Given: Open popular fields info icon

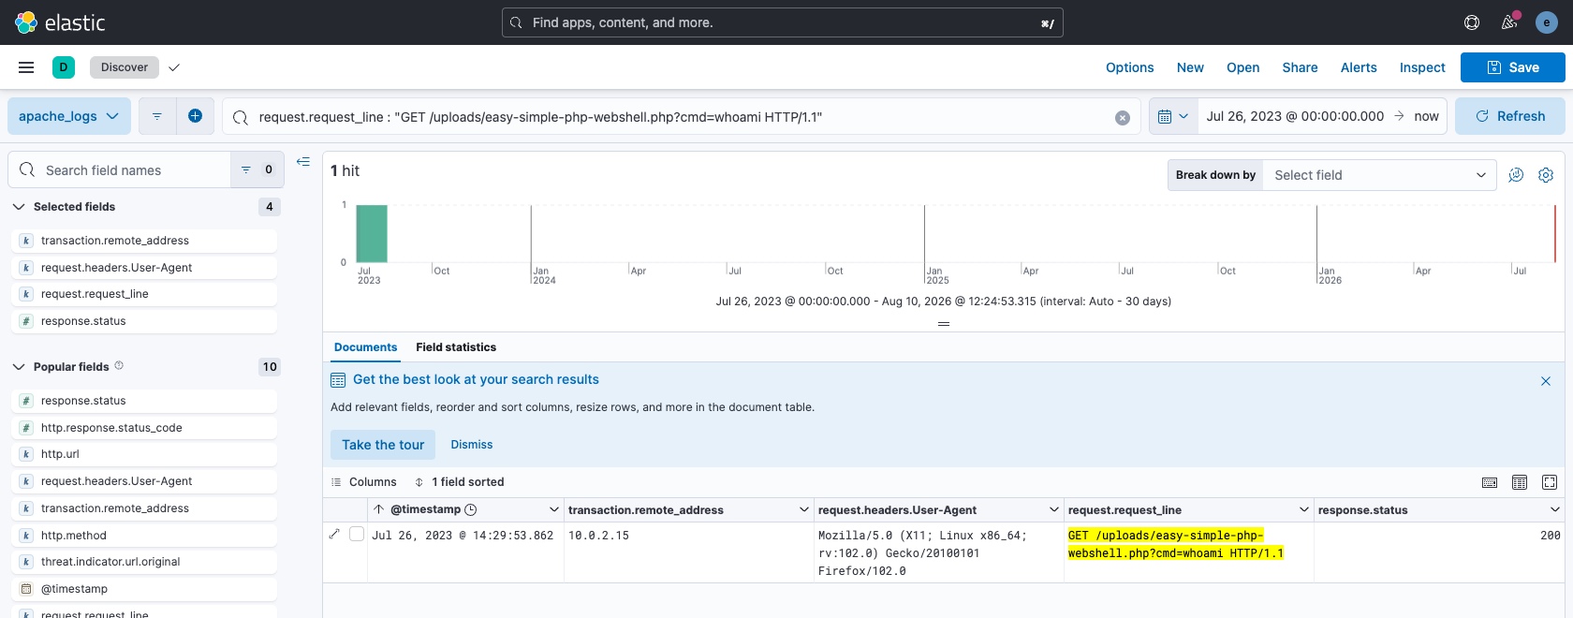Looking at the screenshot, I should tap(119, 366).
